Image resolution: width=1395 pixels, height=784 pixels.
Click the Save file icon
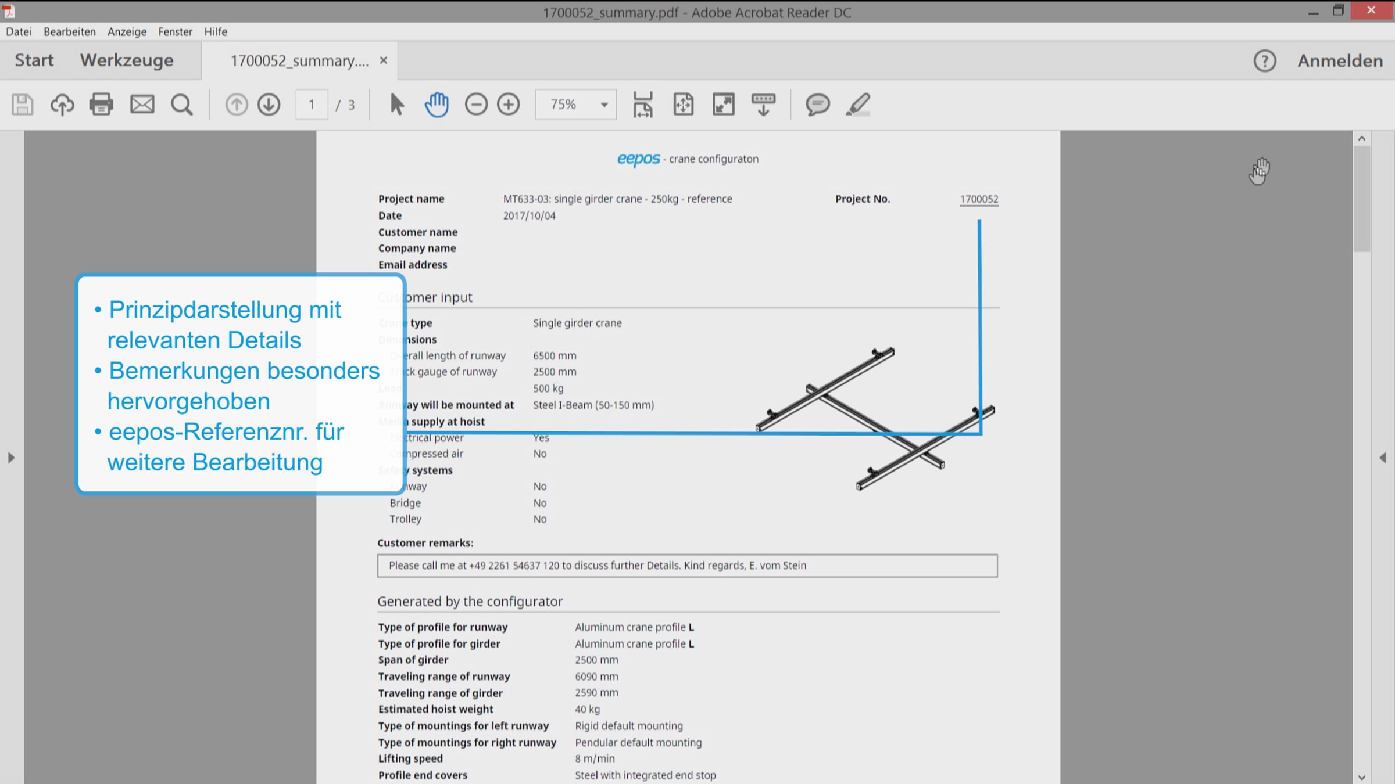[x=22, y=105]
